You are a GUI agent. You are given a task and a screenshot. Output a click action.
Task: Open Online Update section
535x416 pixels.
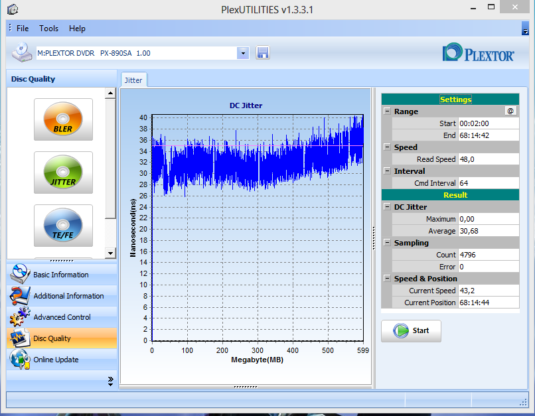click(x=62, y=360)
